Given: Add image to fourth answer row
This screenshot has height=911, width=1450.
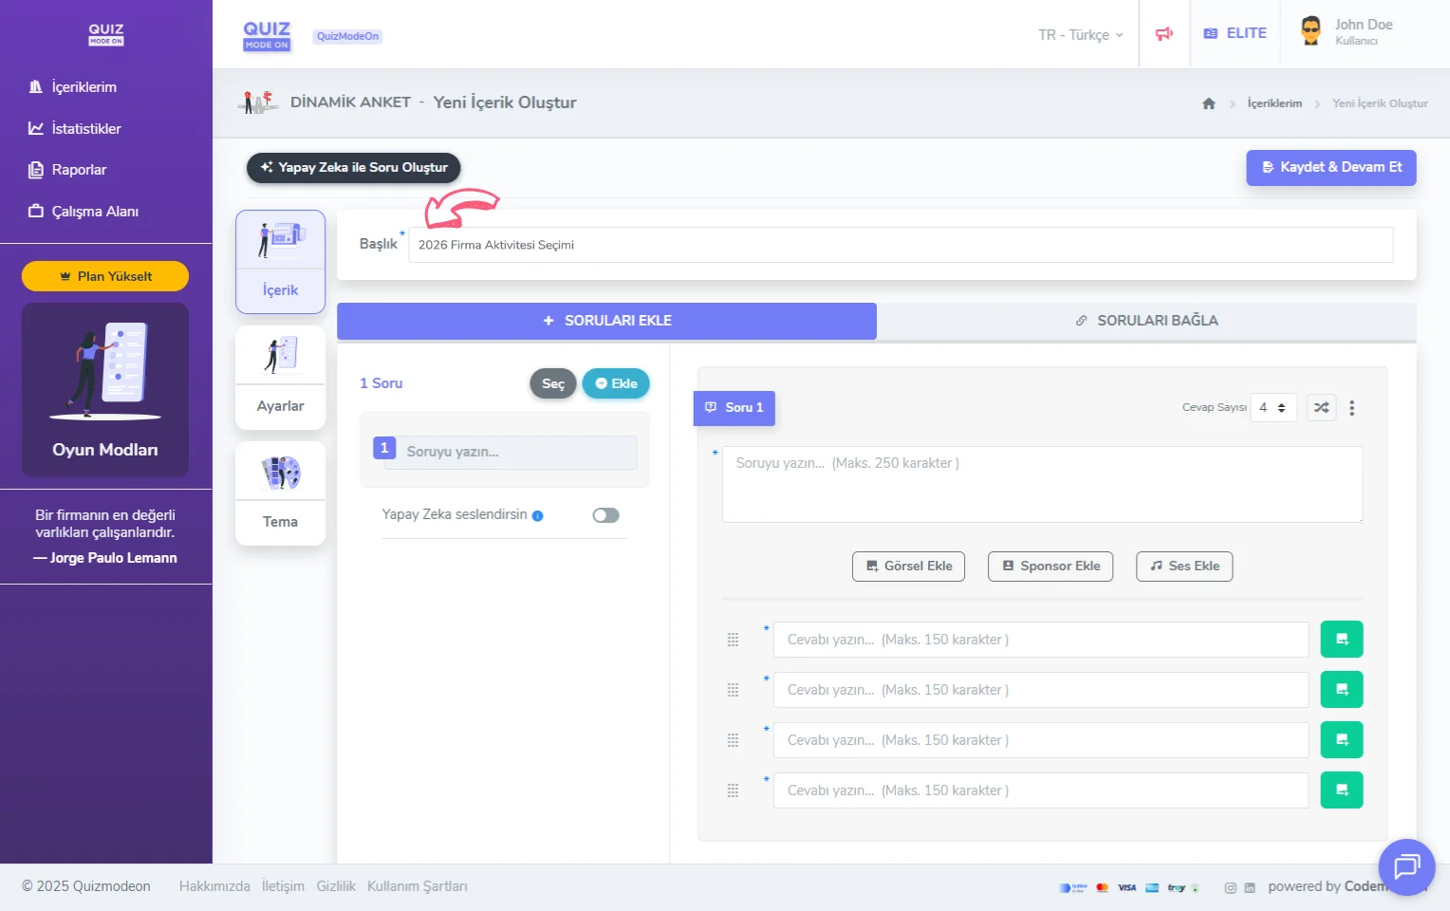Looking at the screenshot, I should point(1341,790).
